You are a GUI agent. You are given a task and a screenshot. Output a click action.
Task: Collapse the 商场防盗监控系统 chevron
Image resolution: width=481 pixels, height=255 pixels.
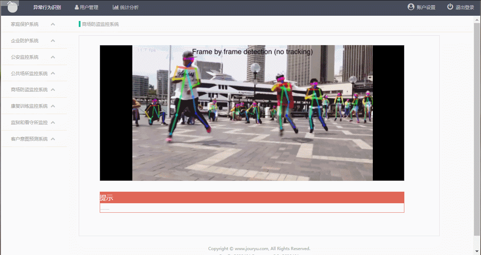point(53,90)
